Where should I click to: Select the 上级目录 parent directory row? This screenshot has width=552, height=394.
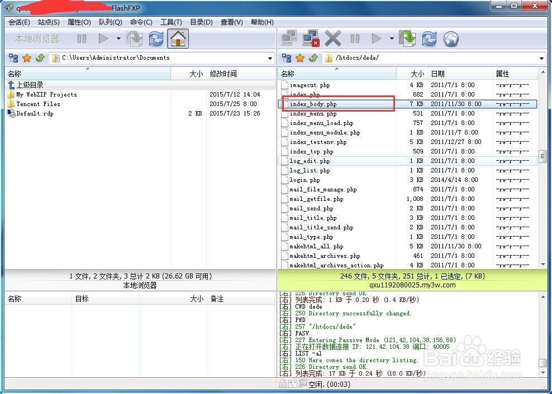pyautogui.click(x=140, y=85)
